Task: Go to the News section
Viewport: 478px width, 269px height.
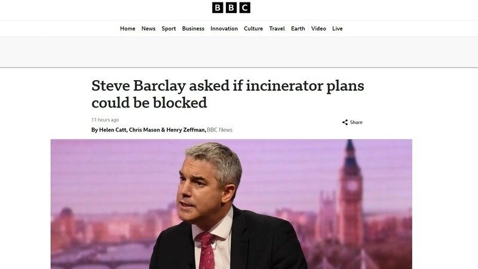Action: point(148,28)
